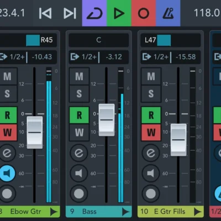Start recording with red record button
221x221 pixels.
(144, 13)
